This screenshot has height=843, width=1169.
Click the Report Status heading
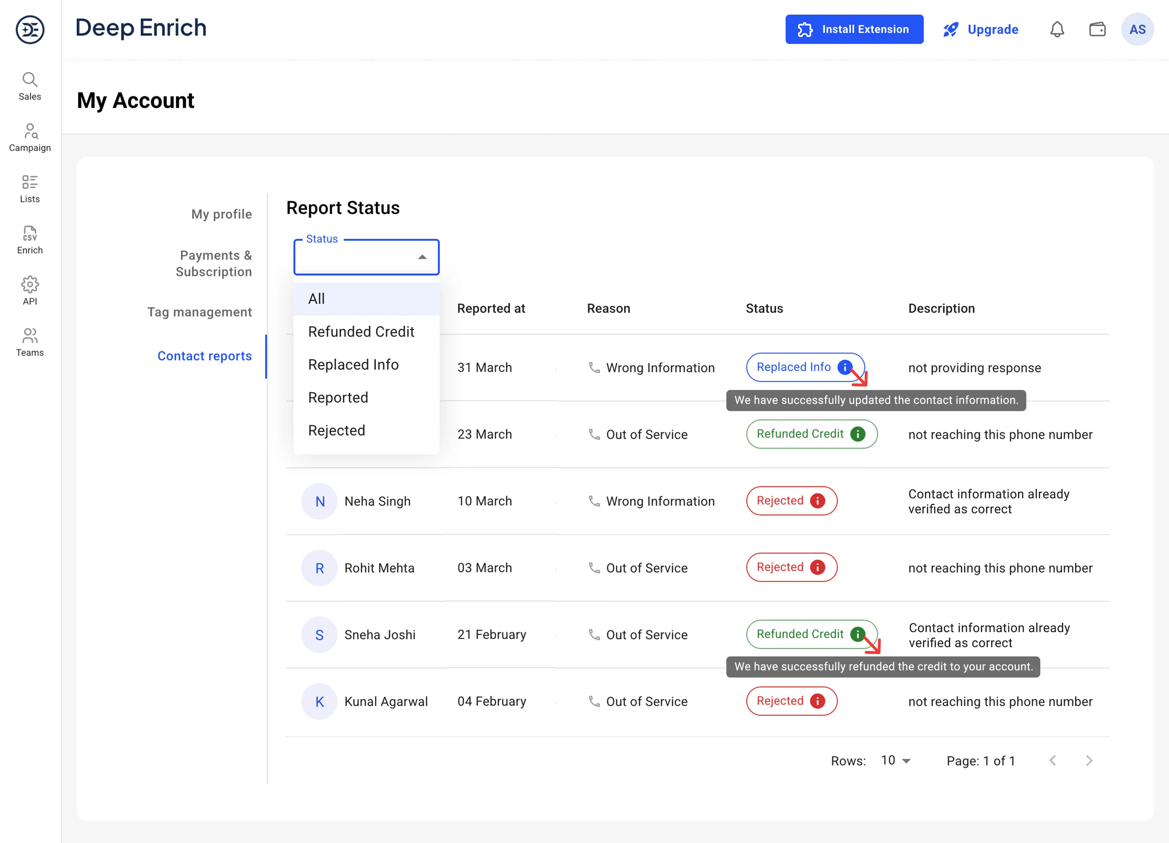click(x=343, y=208)
